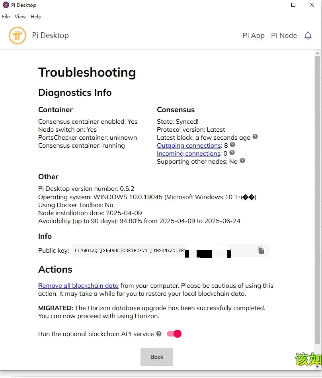Click help icon next to Latest block
The width and height of the screenshot is (322, 378).
255,137
